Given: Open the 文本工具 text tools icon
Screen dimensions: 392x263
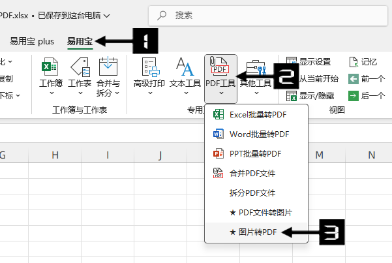Looking at the screenshot, I should [x=185, y=68].
